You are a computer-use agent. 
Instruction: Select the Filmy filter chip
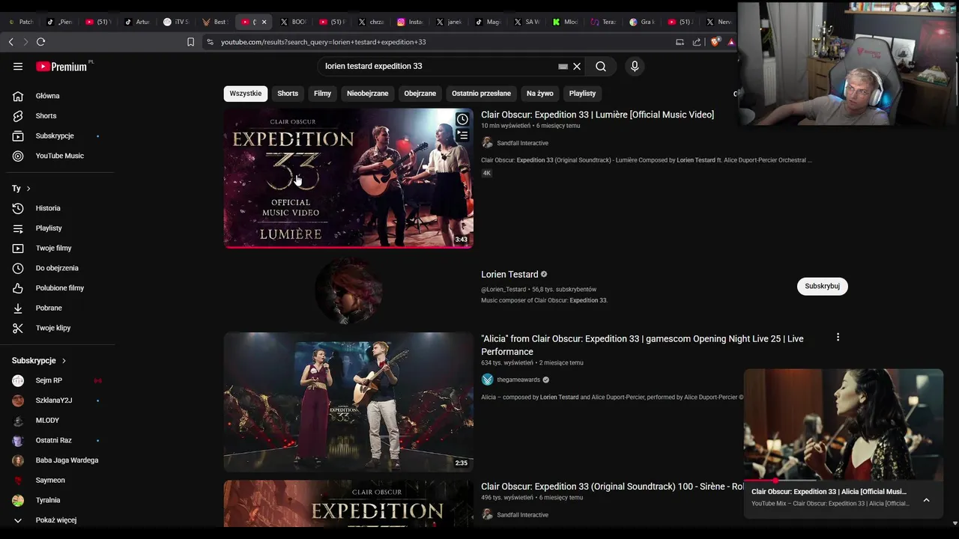[x=322, y=94]
